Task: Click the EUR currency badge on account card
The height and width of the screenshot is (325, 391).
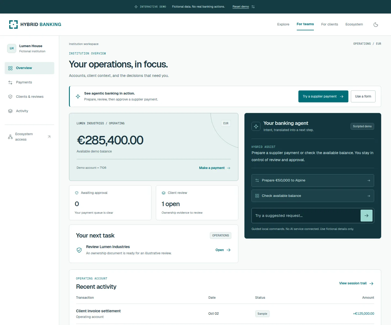Action: [x=226, y=123]
